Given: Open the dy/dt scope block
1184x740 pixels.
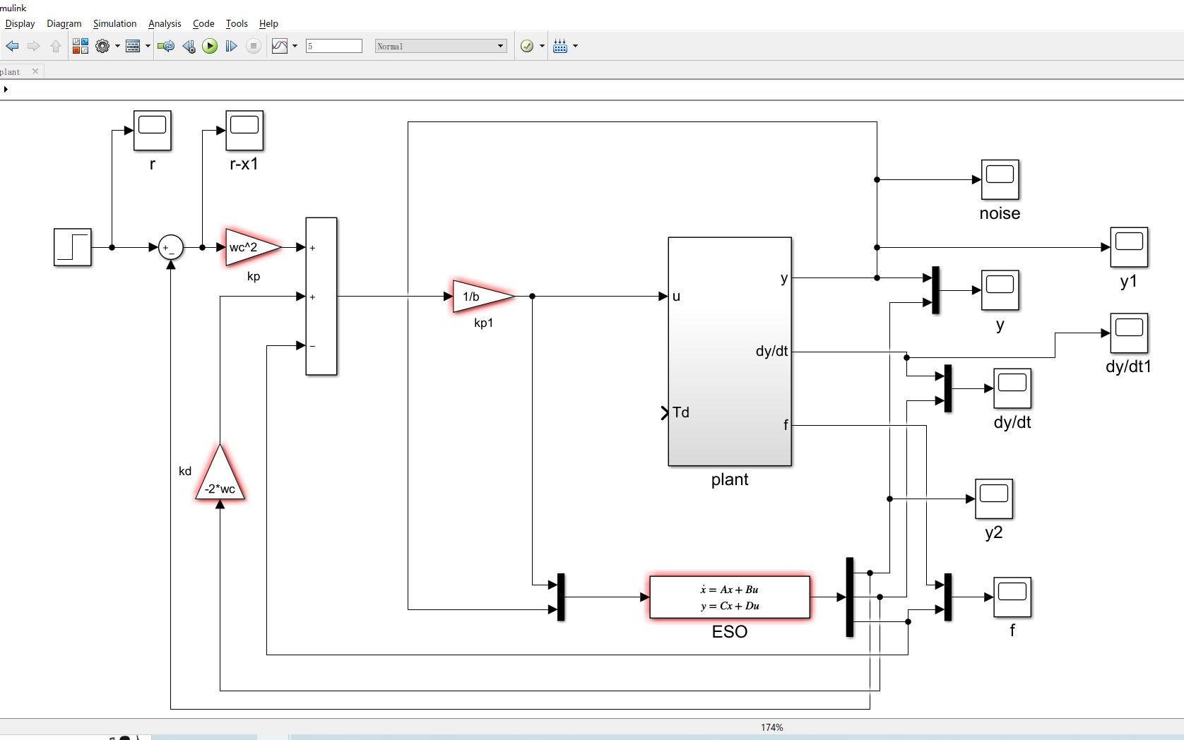Looking at the screenshot, I should click(x=1012, y=388).
